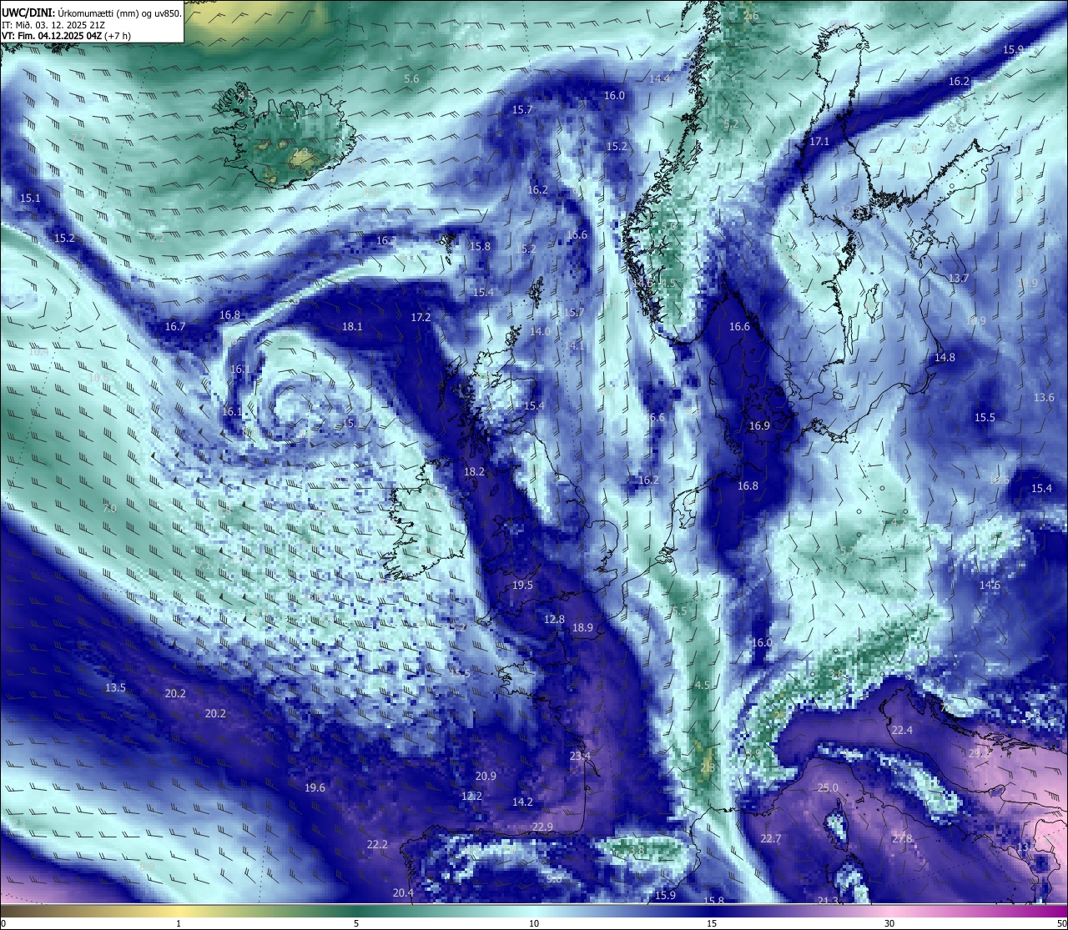
Task: Click the 22.7 value on the map
Action: 771,839
